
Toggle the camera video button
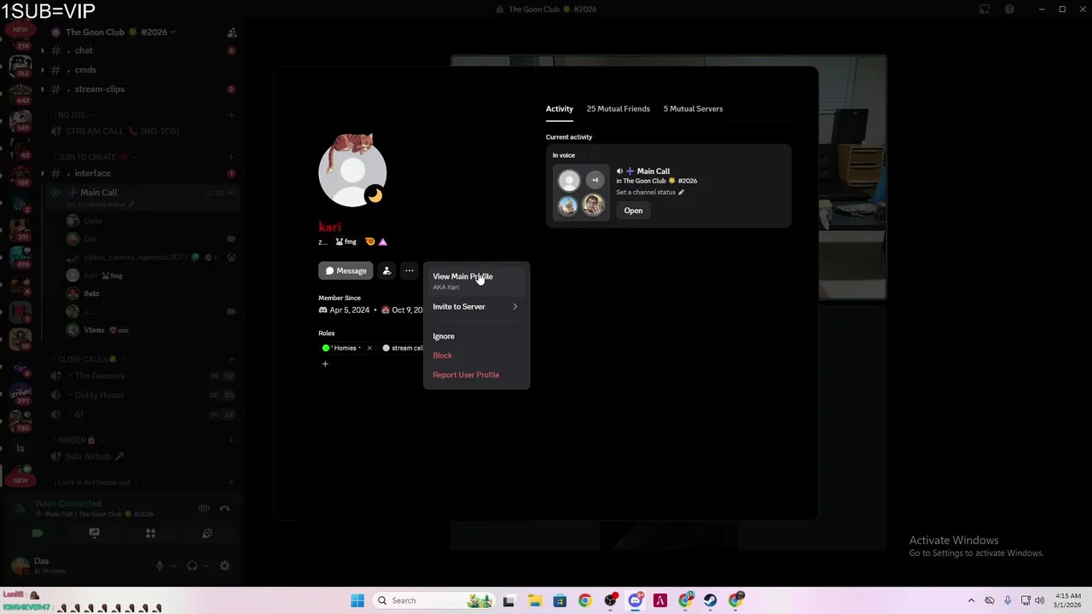[x=38, y=534]
